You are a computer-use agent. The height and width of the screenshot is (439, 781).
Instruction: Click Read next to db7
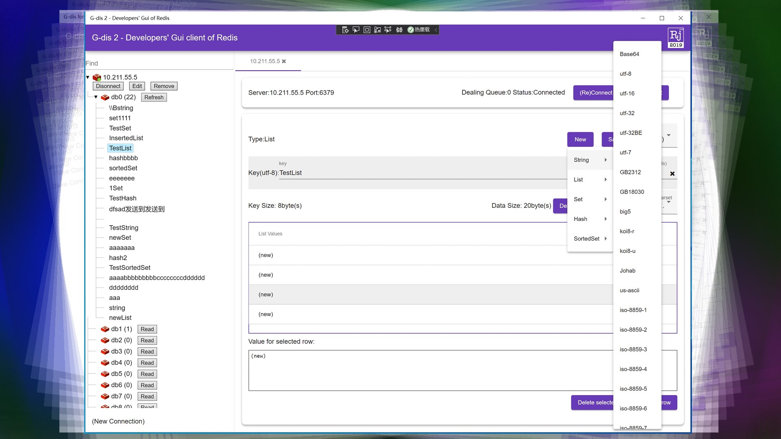pyautogui.click(x=147, y=396)
